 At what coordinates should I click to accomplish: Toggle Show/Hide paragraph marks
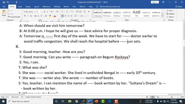coord(89,12)
